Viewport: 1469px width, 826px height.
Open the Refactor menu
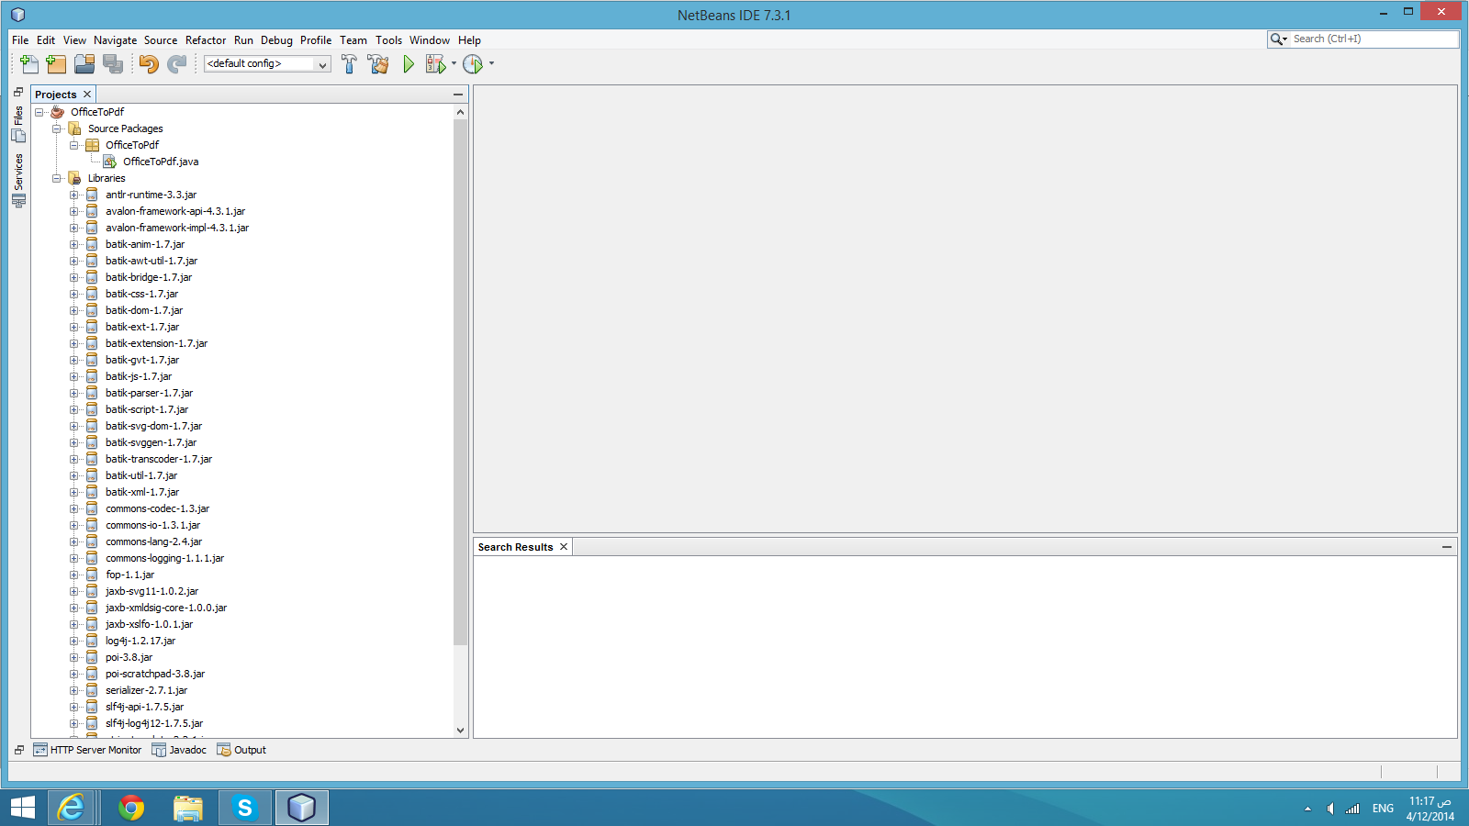pos(206,40)
